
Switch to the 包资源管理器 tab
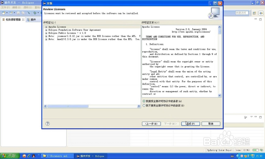coord(13,20)
